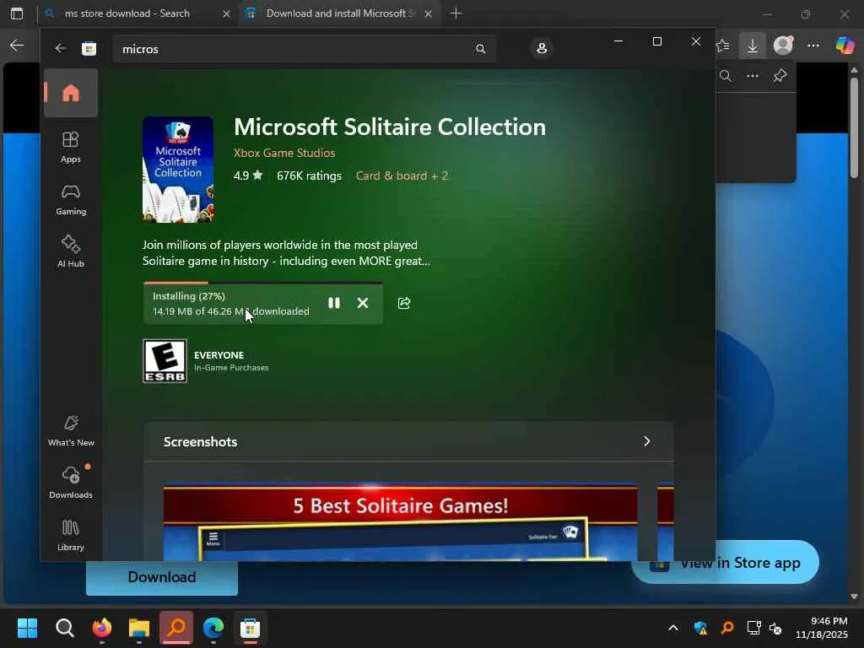Viewport: 864px width, 648px height.
Task: Click 'View in Store app' button on webpage
Action: [725, 563]
